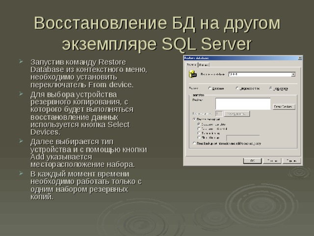Click the text "месторасположение набора."
Screen dimensions: 314x236
(83, 164)
